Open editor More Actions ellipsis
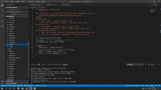The width and height of the screenshot is (161, 90). [158, 5]
